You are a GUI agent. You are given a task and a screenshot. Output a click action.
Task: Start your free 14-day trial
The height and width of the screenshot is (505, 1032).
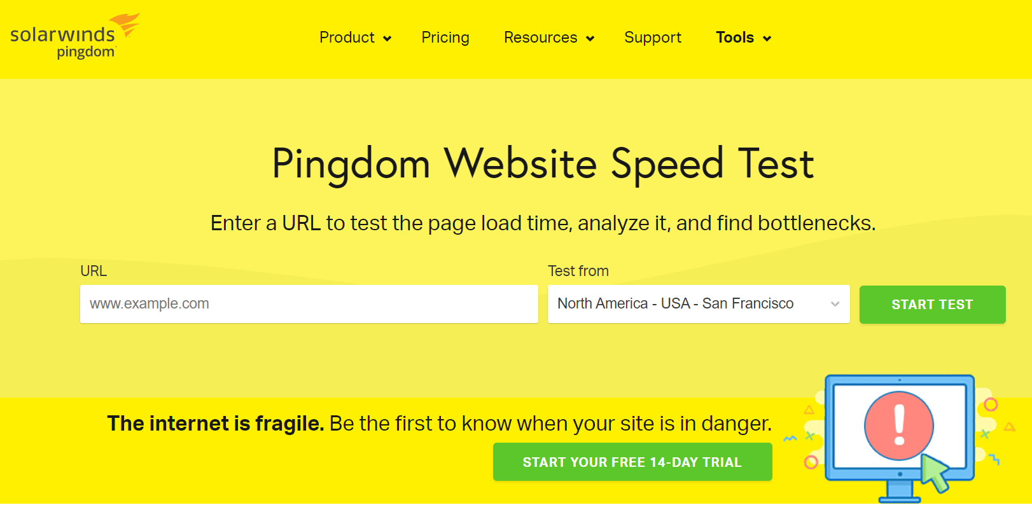(632, 462)
